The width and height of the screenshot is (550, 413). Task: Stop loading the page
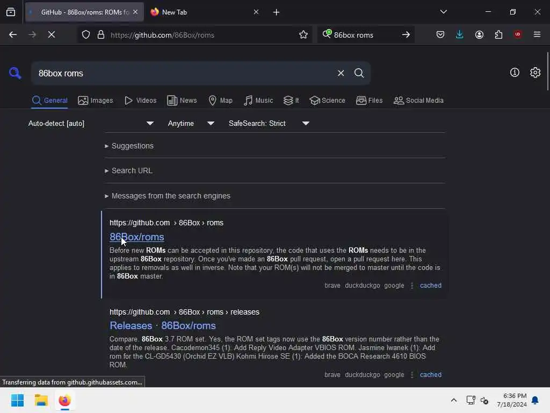(x=51, y=34)
